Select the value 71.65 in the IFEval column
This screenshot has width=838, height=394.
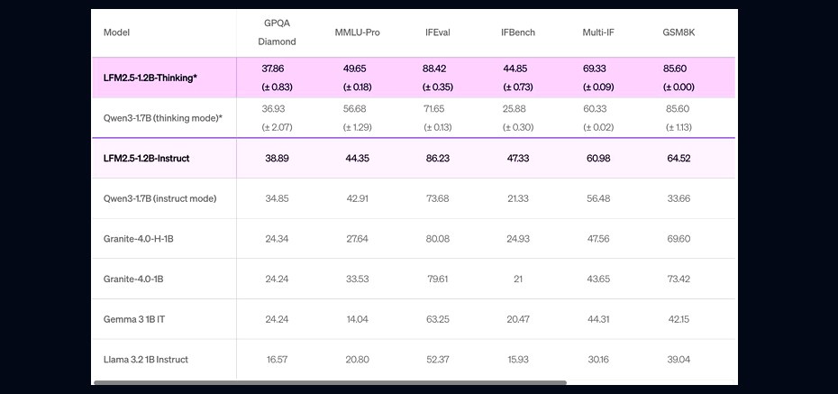pos(434,109)
